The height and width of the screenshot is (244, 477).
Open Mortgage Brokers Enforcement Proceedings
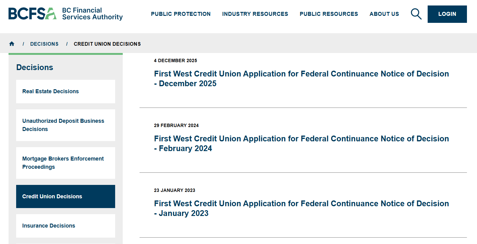[65, 163]
